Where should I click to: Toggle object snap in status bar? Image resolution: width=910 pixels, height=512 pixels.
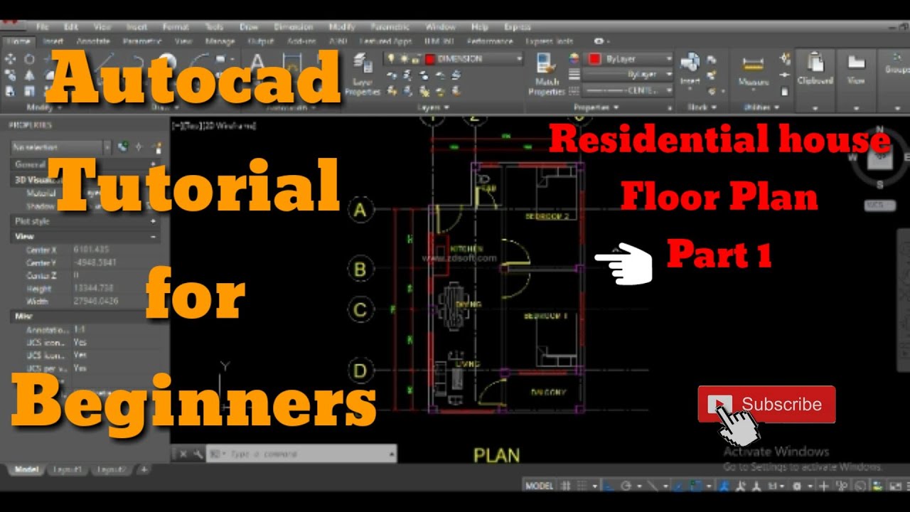point(697,486)
